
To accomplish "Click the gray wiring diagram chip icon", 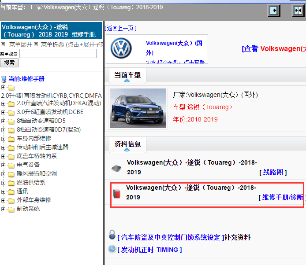I will pos(116,168).
